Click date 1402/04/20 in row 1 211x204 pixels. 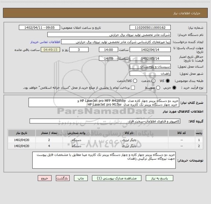22,140
